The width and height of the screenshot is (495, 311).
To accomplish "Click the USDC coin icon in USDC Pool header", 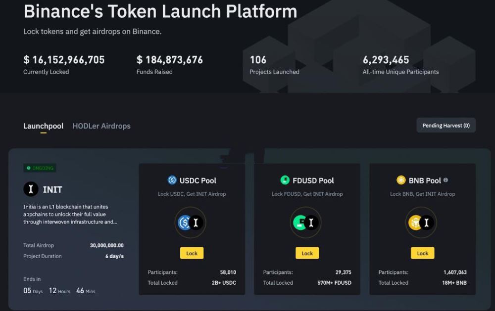I will coord(173,180).
